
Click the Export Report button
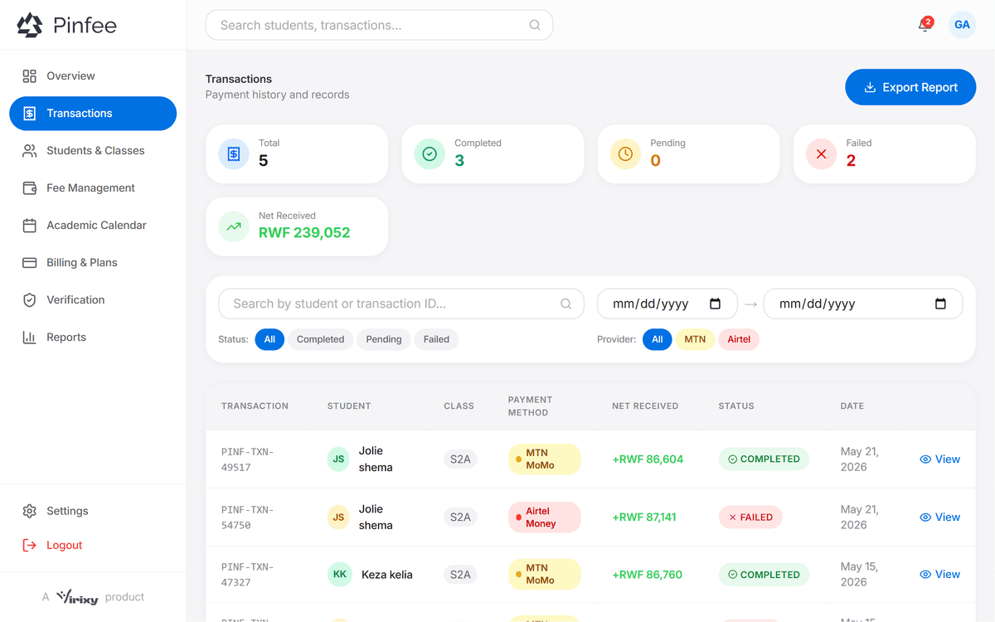coord(910,87)
